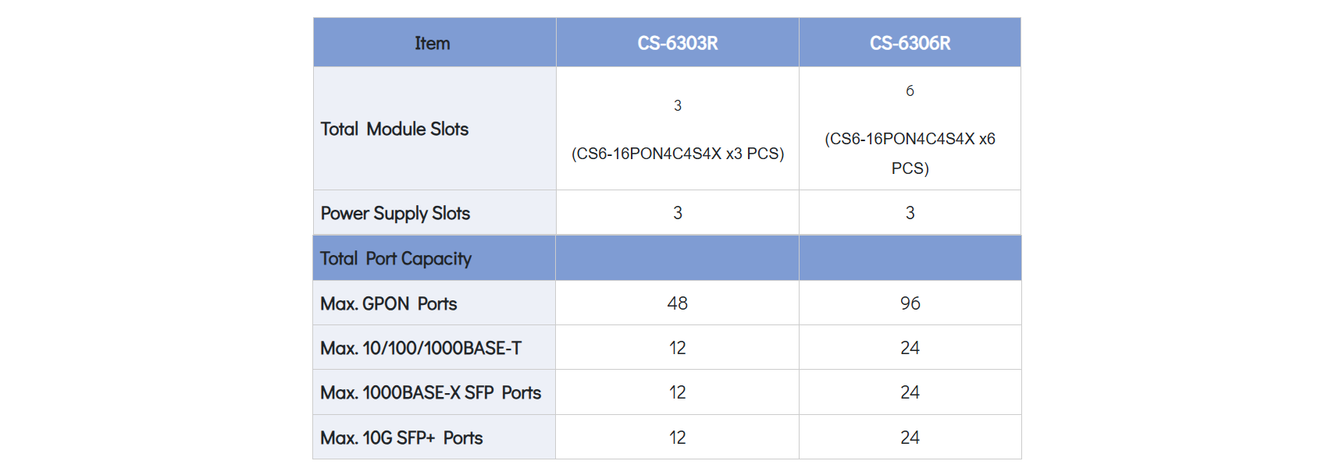Click the 48 GPON ports value
This screenshot has width=1318, height=468.
pos(677,303)
